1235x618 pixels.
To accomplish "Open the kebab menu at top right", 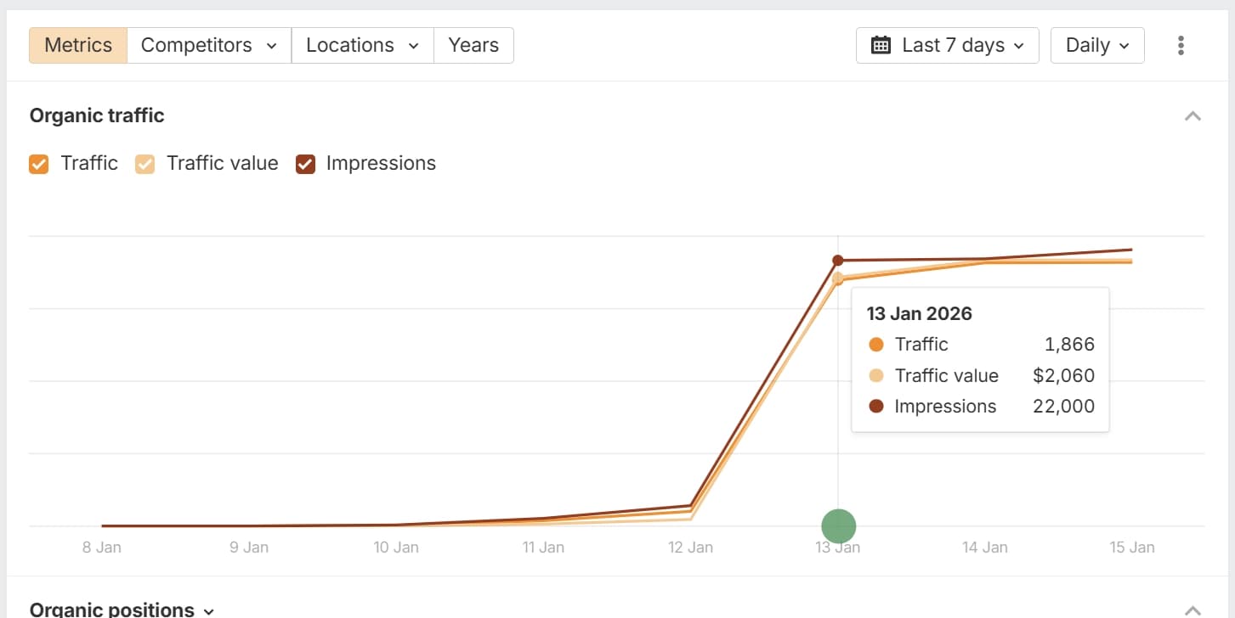I will click(1181, 45).
